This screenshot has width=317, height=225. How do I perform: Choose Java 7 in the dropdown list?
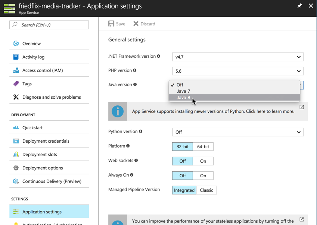[183, 91]
